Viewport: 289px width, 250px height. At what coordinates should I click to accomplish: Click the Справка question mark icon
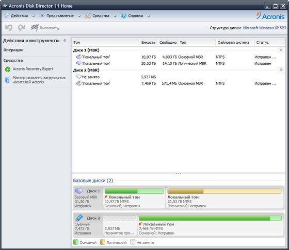(x=123, y=16)
